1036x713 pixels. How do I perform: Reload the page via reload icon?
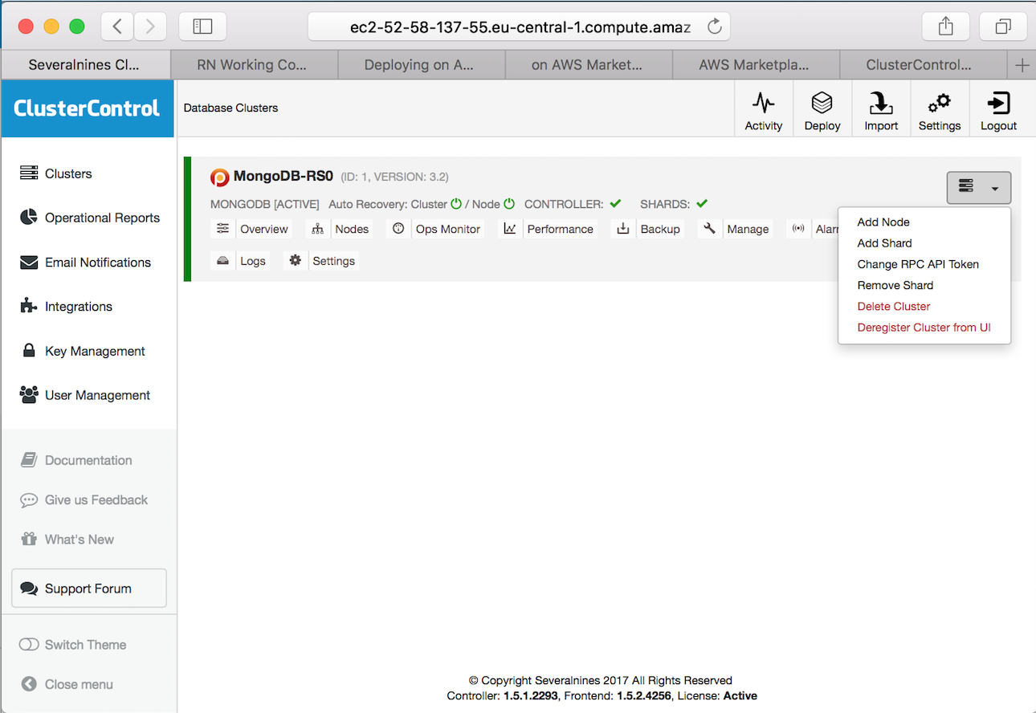(714, 26)
